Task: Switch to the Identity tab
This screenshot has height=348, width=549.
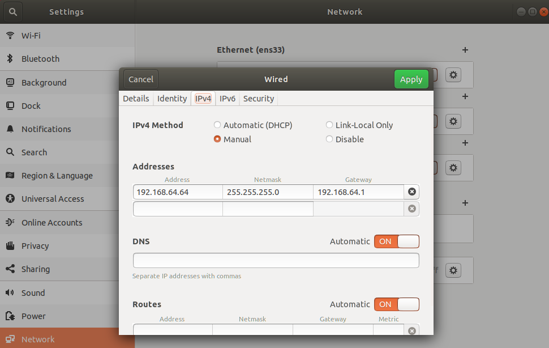Action: (172, 99)
